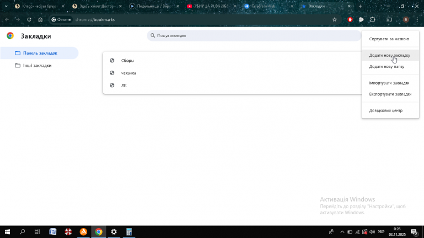
Task: Open battery status tray icon
Action: (x=350, y=232)
